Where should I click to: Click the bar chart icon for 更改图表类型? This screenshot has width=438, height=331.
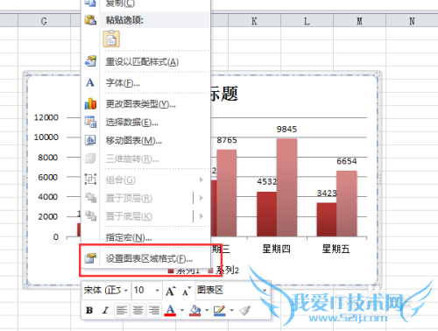coord(90,103)
